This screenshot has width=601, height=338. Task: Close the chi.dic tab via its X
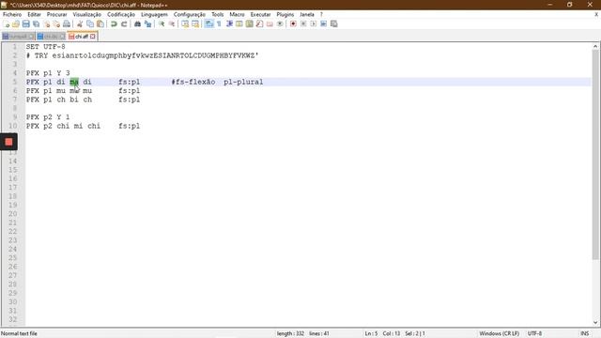pos(62,37)
